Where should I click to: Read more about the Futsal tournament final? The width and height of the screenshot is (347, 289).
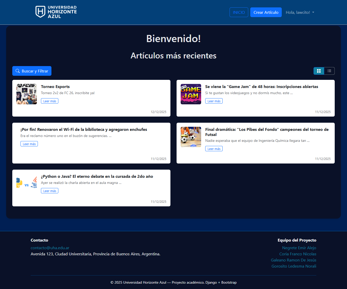pos(214,149)
